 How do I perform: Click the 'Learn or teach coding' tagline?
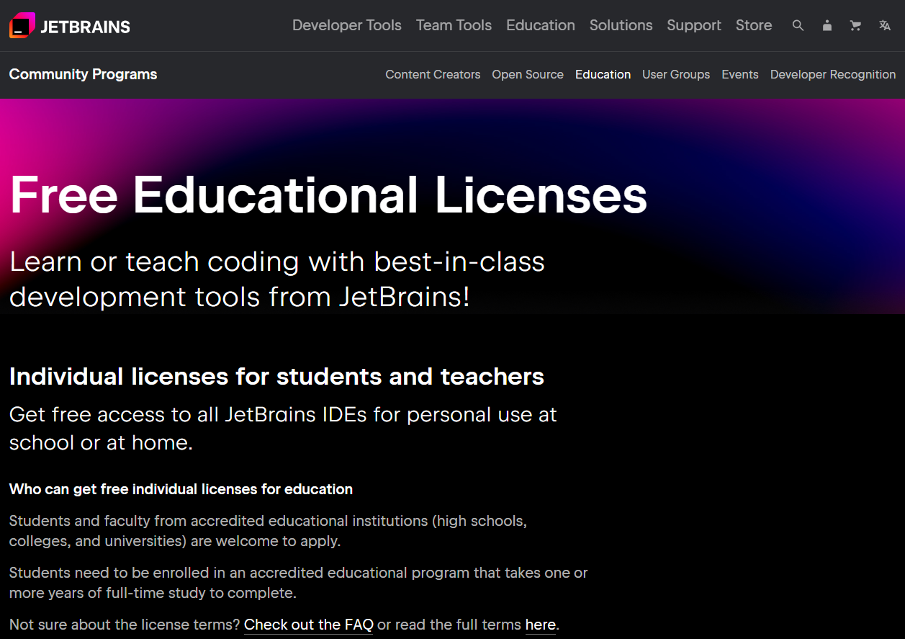(x=277, y=279)
